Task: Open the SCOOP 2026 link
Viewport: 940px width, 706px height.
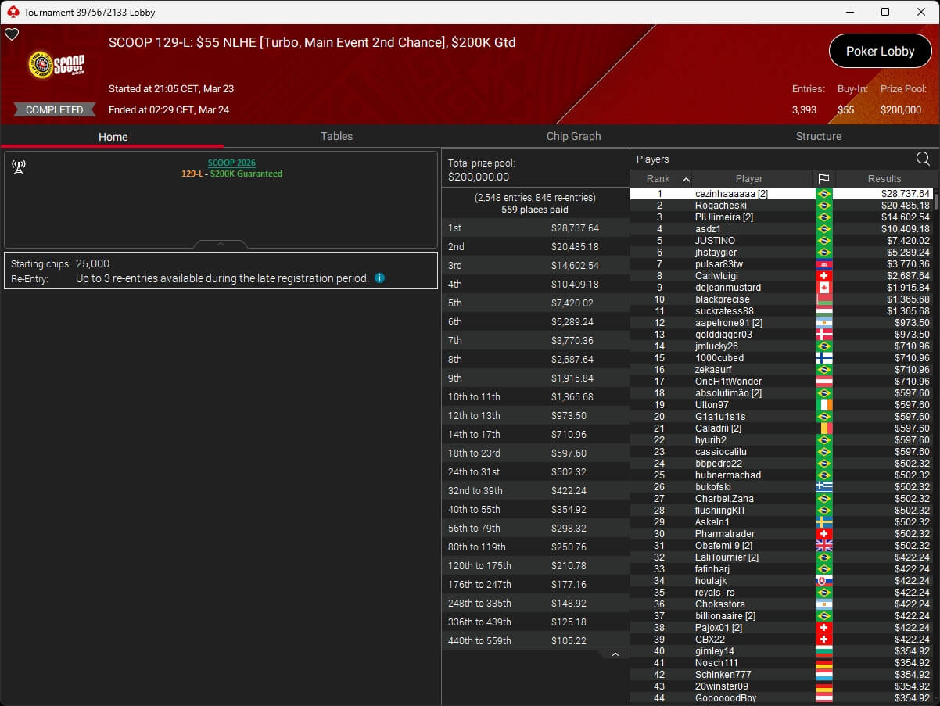Action: pos(231,163)
